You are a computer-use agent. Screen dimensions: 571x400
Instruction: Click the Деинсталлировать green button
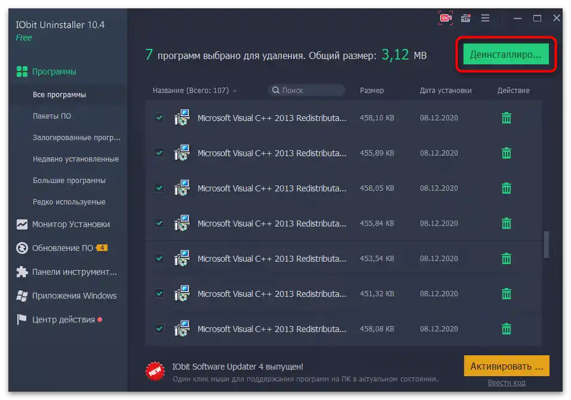(506, 54)
